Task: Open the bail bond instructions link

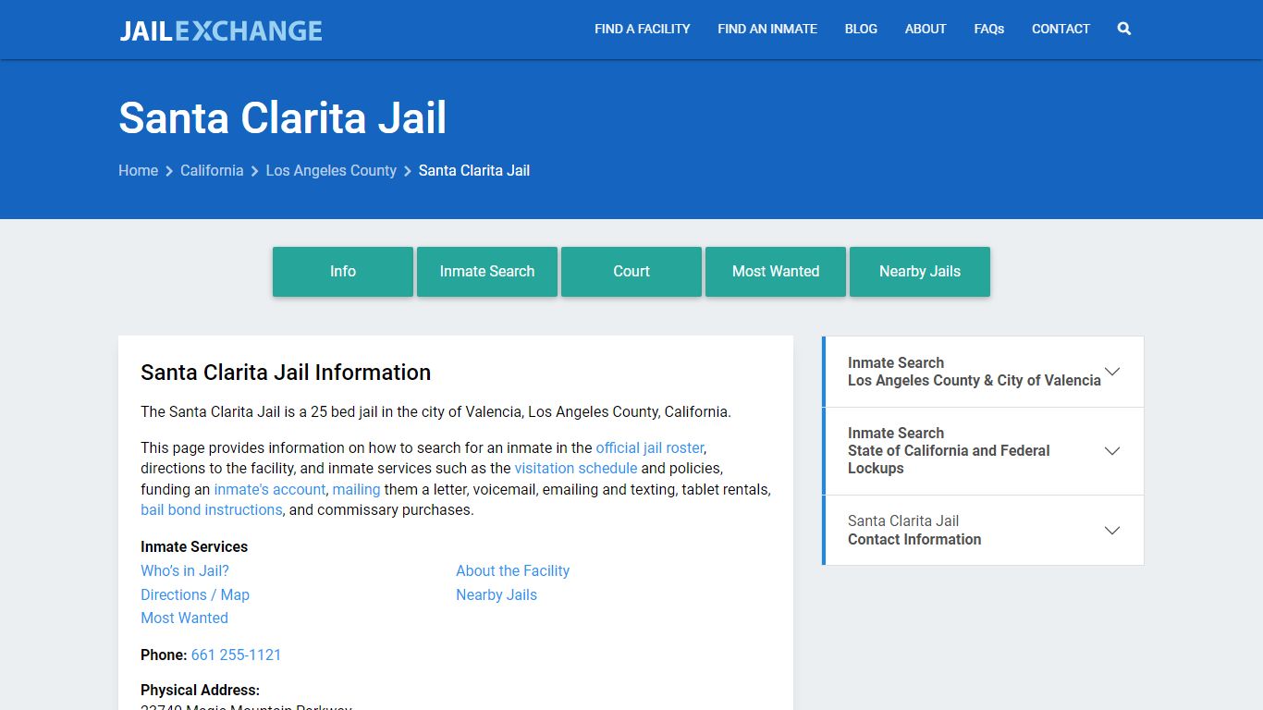Action: pyautogui.click(x=211, y=509)
